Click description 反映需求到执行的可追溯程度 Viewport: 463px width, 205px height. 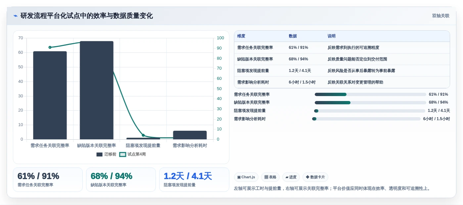pyautogui.click(x=353, y=48)
